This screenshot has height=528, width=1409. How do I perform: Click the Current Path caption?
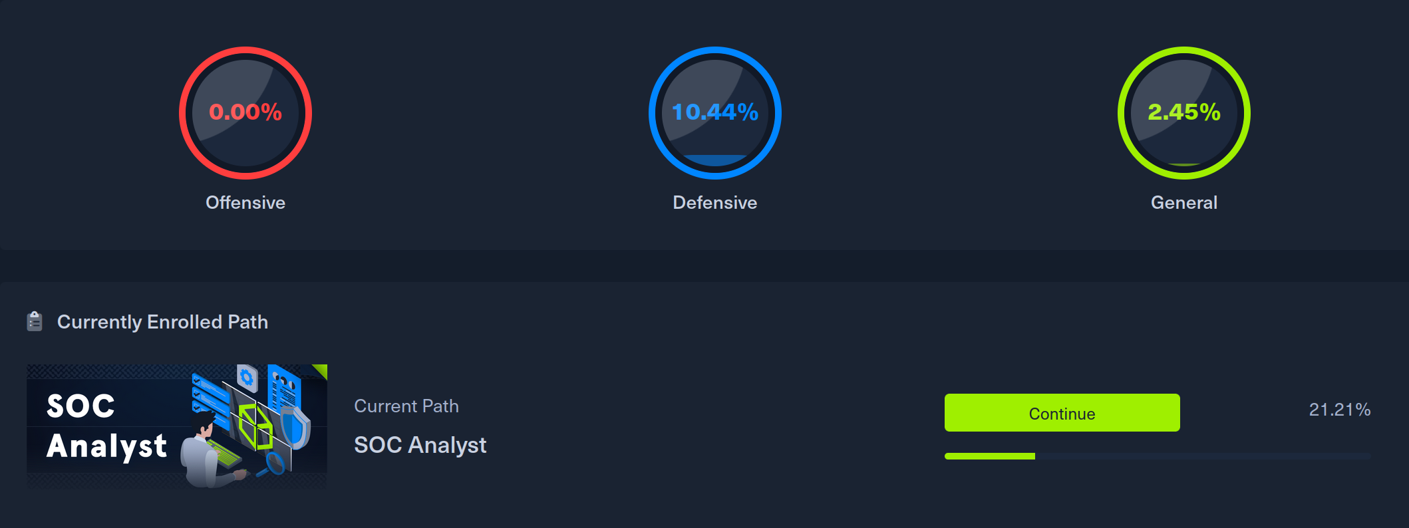coord(406,406)
